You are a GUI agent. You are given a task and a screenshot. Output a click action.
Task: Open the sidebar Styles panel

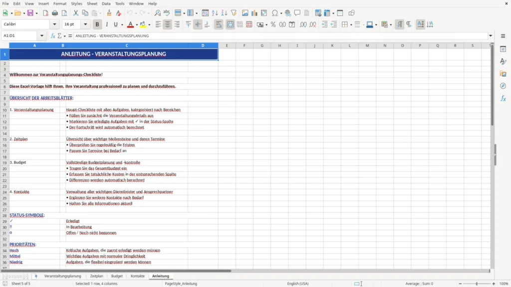pyautogui.click(x=503, y=61)
